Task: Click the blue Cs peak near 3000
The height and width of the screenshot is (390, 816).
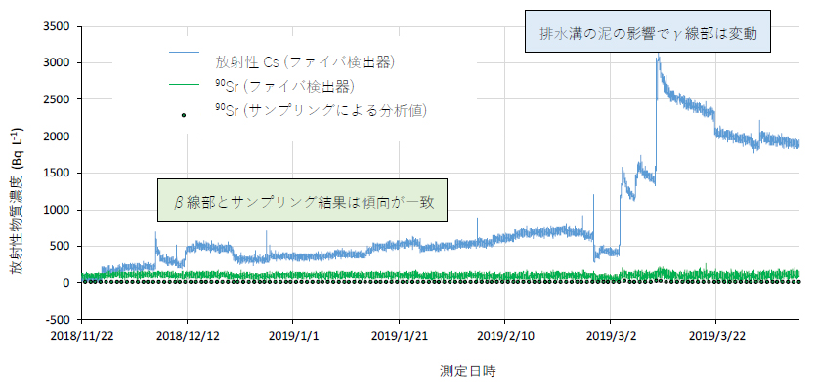Action: click(x=659, y=57)
